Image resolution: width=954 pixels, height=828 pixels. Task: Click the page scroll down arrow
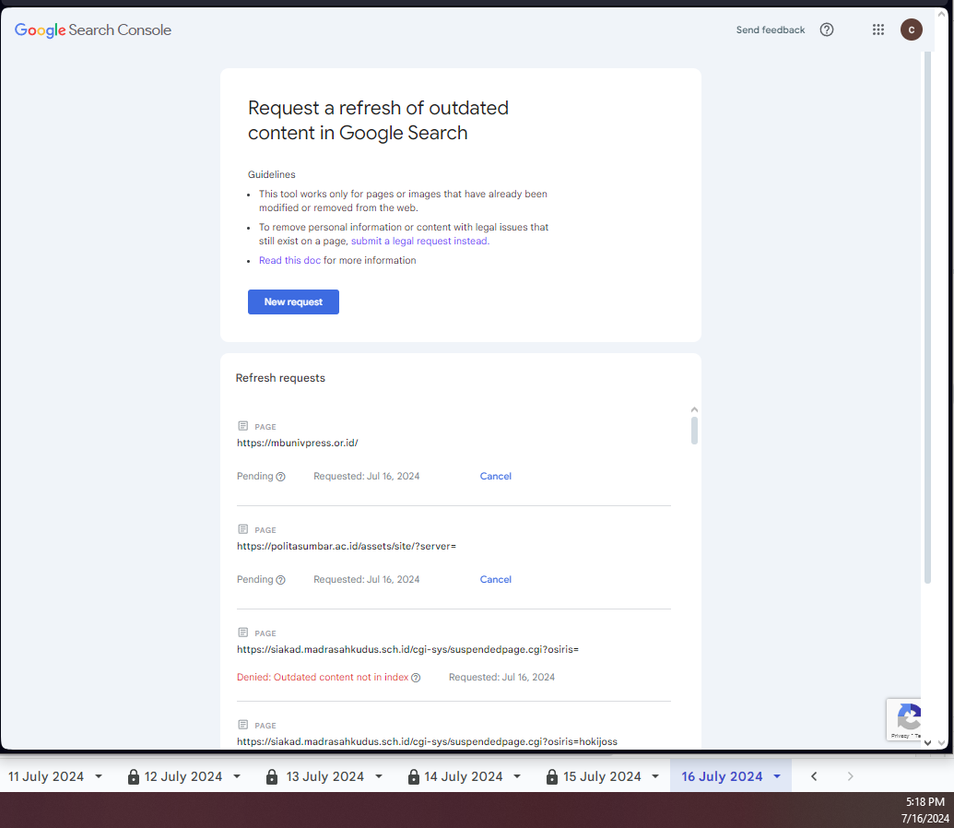pyautogui.click(x=927, y=743)
